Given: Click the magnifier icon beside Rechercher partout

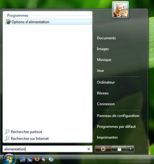Looking at the screenshot, I should (x=7, y=132).
